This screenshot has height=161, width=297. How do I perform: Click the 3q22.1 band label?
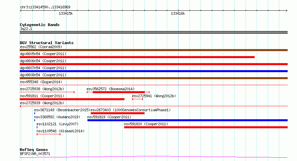coord(26,29)
